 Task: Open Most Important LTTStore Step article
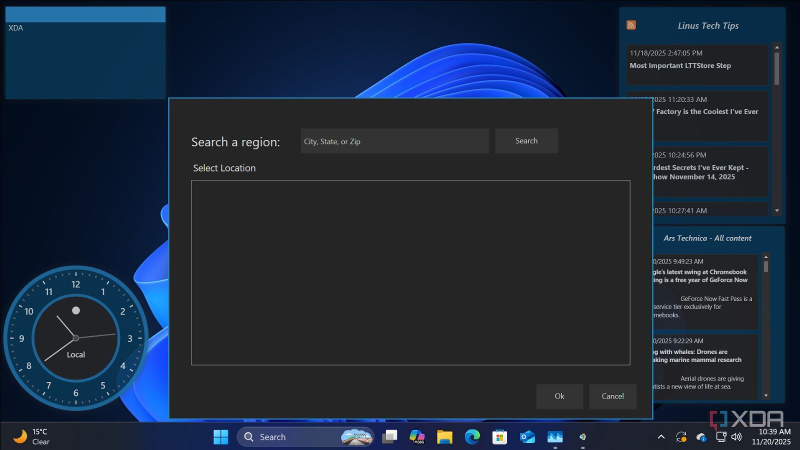click(x=680, y=65)
